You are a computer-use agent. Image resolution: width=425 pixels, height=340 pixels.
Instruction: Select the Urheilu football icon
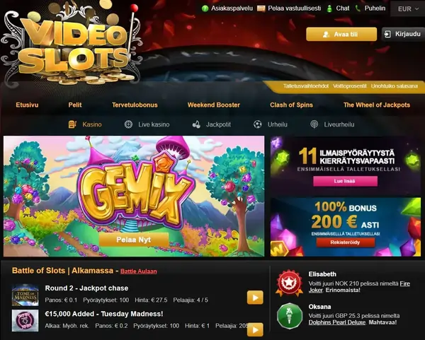click(x=258, y=124)
